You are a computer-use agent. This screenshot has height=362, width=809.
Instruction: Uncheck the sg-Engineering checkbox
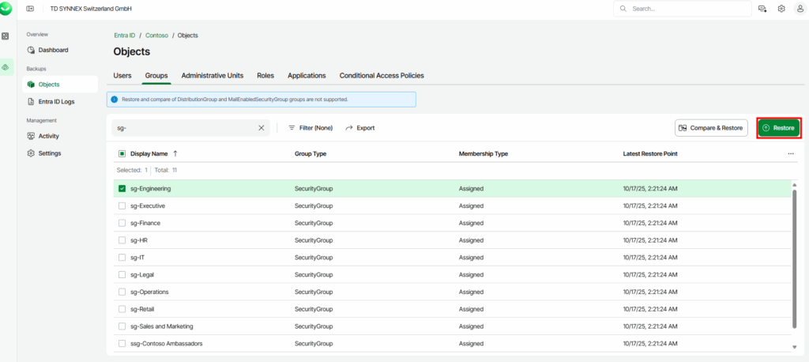coord(122,189)
